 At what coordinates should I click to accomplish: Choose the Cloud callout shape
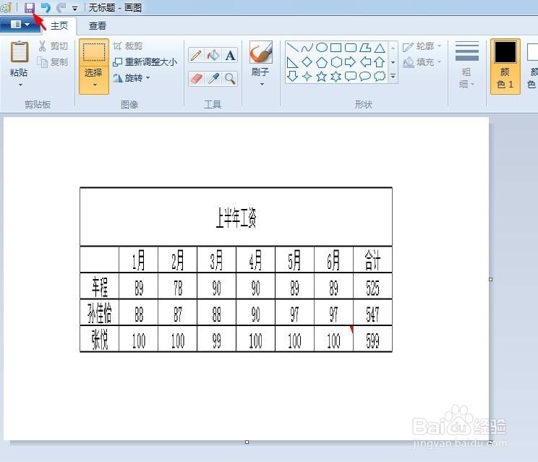[x=380, y=76]
